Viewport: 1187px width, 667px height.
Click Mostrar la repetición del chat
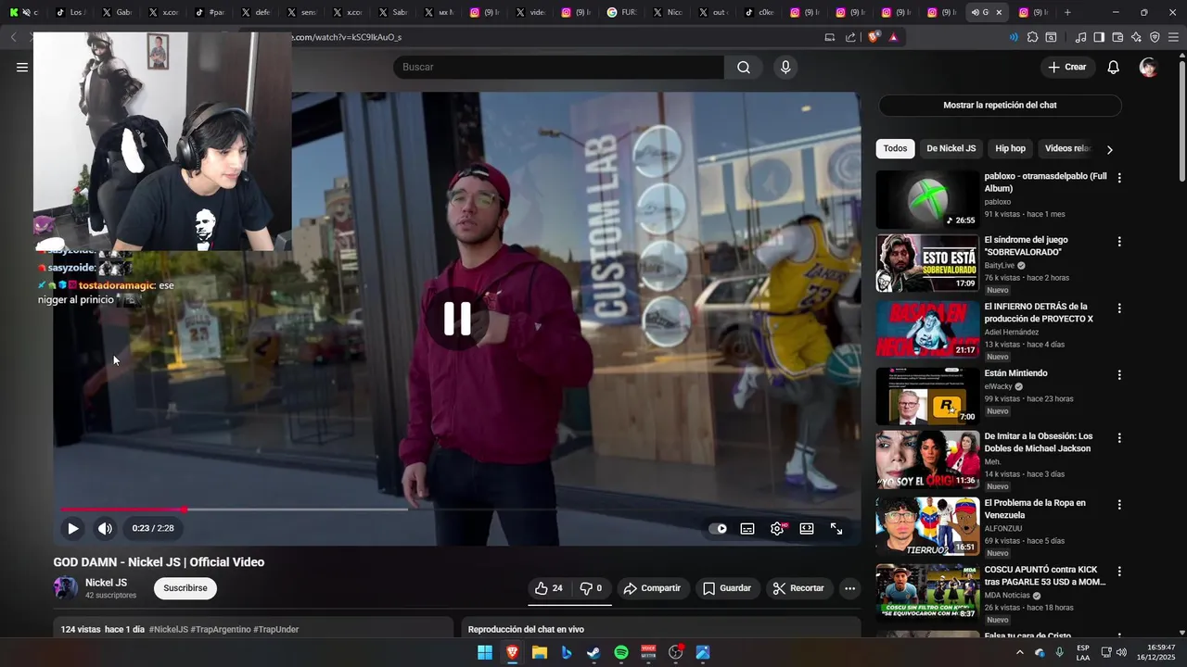click(x=1000, y=105)
